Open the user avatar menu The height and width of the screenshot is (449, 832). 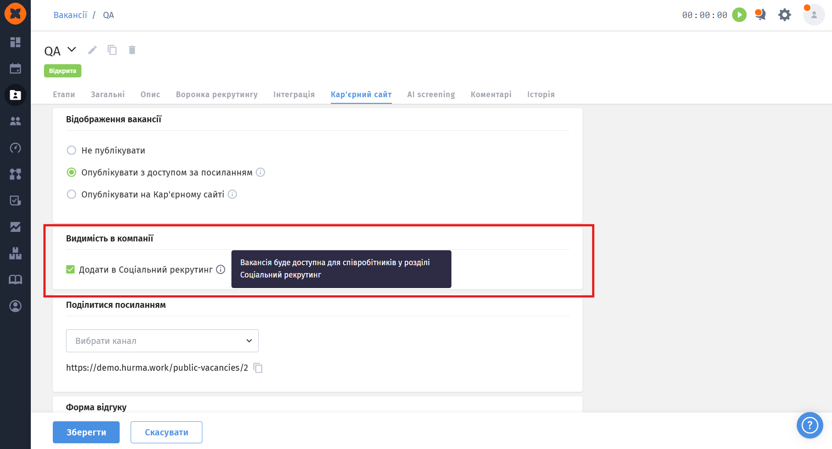(814, 15)
